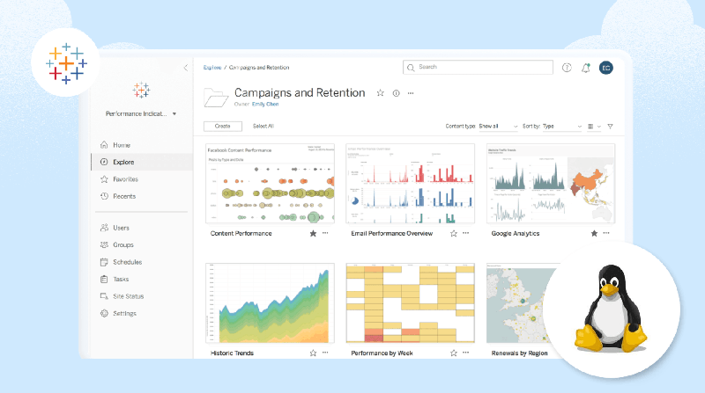This screenshot has width=705, height=393.
Task: Open Schedules in the sidebar
Action: tap(127, 262)
